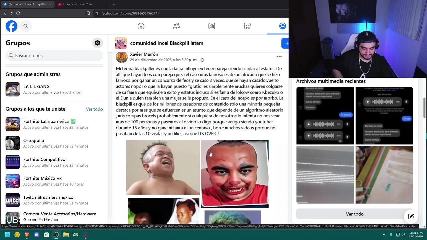Open comunidad Incel Blackpill latam group title
The width and height of the screenshot is (427, 240).
(x=166, y=43)
